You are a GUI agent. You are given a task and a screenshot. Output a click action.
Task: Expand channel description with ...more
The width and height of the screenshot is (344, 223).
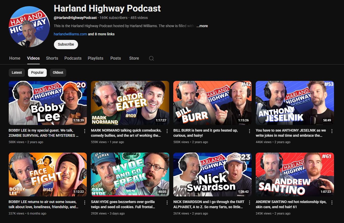(202, 26)
